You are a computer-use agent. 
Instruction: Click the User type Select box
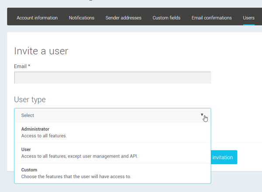tap(109, 115)
